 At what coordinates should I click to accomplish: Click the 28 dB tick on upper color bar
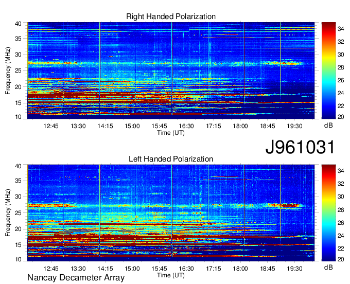pyautogui.click(x=341, y=67)
